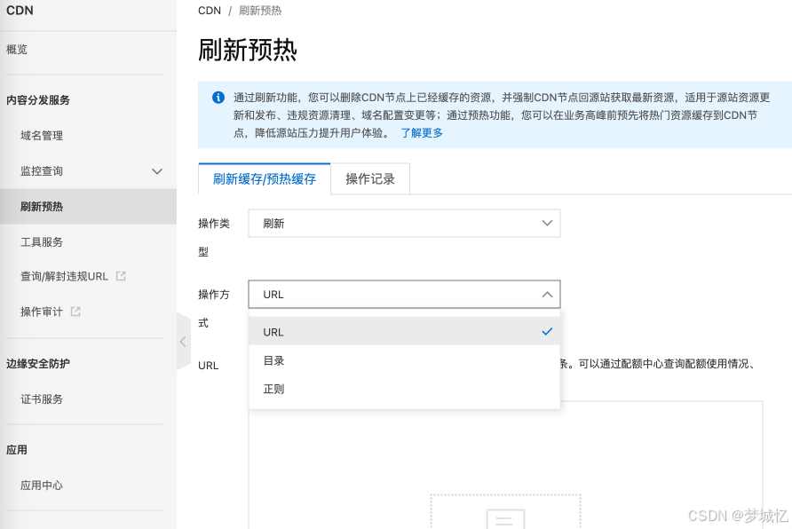Collapse the sidebar using the left chevron handle
Screen dimensions: 792x529
(183, 342)
